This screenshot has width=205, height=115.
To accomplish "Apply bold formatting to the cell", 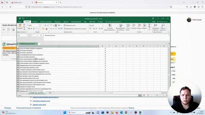I will pyautogui.click(x=29, y=29).
